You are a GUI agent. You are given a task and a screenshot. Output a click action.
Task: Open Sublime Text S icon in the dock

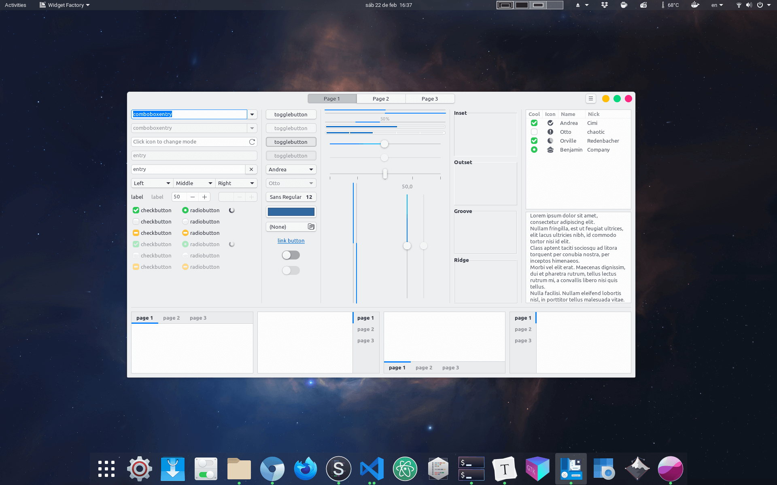pos(339,469)
